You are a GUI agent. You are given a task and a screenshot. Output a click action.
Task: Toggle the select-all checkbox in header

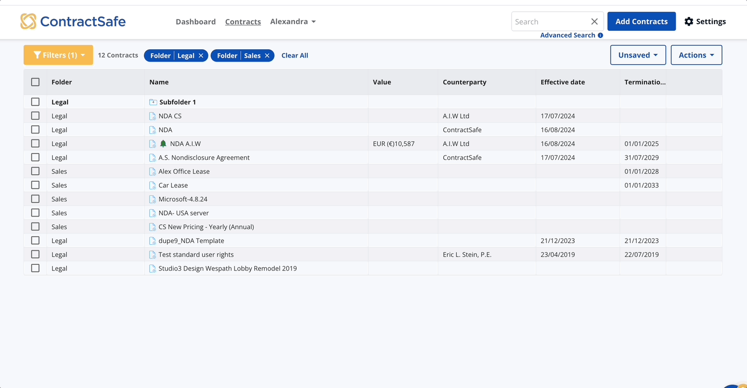coord(35,82)
